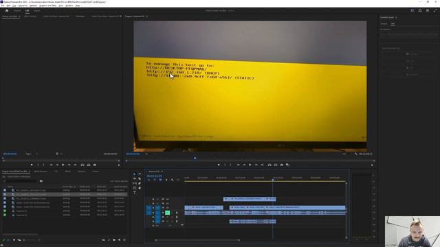
Task: Play the sequence in the Program monitor
Action: [250, 165]
